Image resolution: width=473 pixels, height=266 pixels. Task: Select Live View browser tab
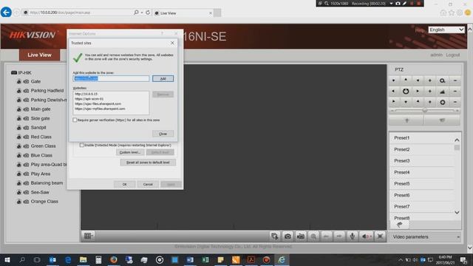[183, 13]
